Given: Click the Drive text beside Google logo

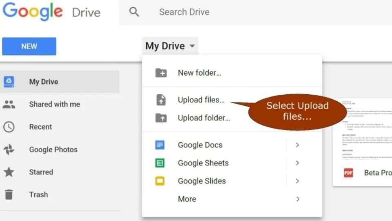Looking at the screenshot, I should coord(86,13).
